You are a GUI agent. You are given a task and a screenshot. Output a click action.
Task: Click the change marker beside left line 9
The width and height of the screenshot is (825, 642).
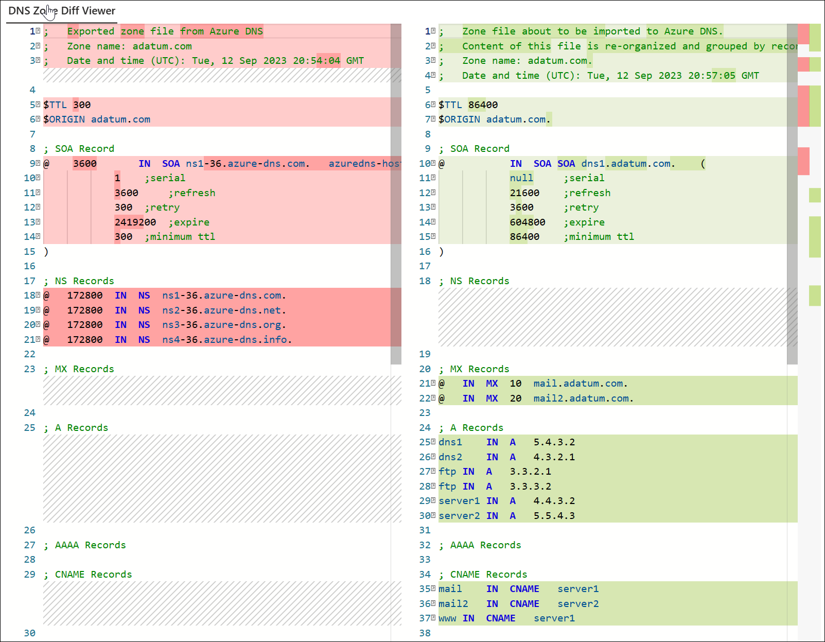38,164
